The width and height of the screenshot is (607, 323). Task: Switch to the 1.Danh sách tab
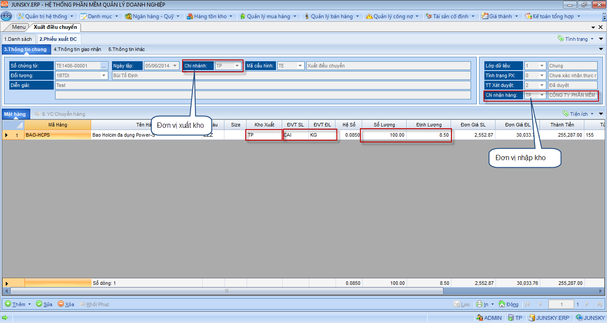[18, 39]
